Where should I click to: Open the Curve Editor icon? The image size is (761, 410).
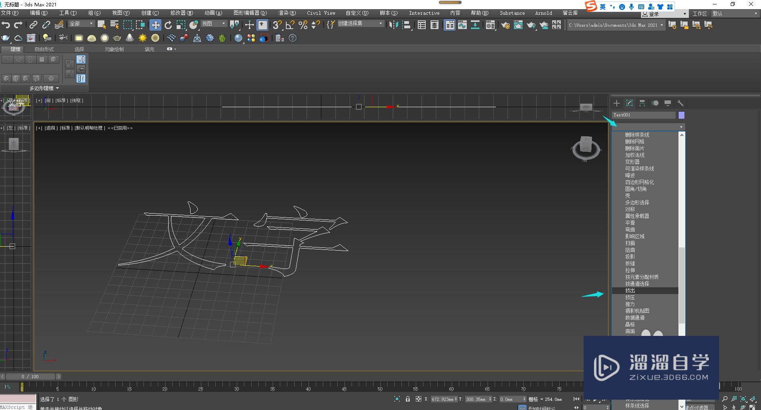(462, 25)
